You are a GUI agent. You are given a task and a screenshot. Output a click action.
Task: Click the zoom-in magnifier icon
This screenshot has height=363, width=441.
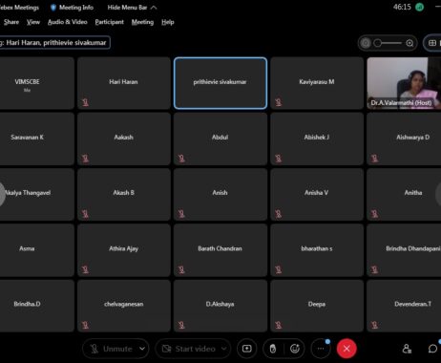point(409,43)
